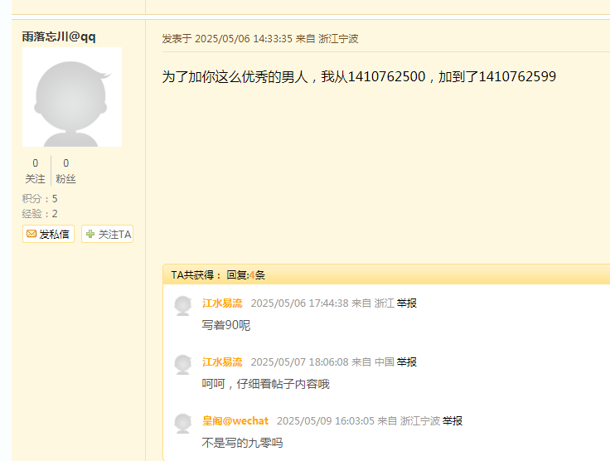The height and width of the screenshot is (461, 610).
Task: Report the 18:06:08 reply via 举报
Action: pos(407,362)
